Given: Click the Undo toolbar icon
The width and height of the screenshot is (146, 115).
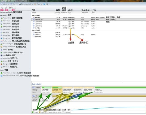Looking at the screenshot, I should (x=2, y=8).
